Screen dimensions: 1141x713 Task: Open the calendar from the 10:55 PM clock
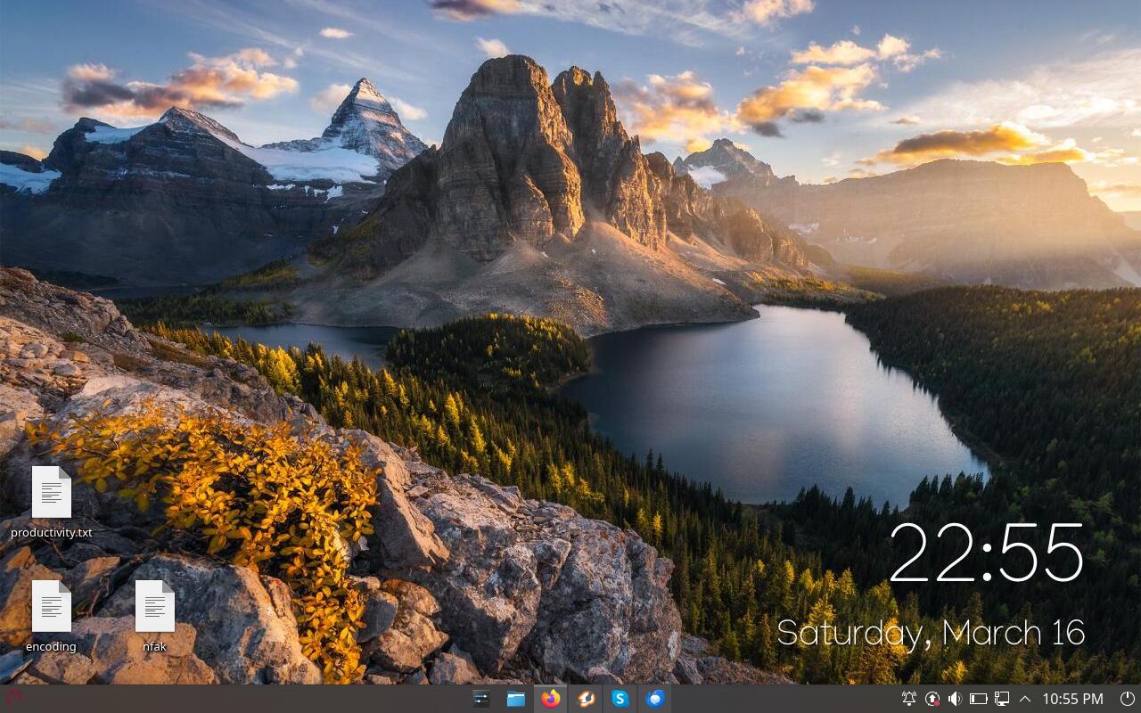tap(1072, 699)
